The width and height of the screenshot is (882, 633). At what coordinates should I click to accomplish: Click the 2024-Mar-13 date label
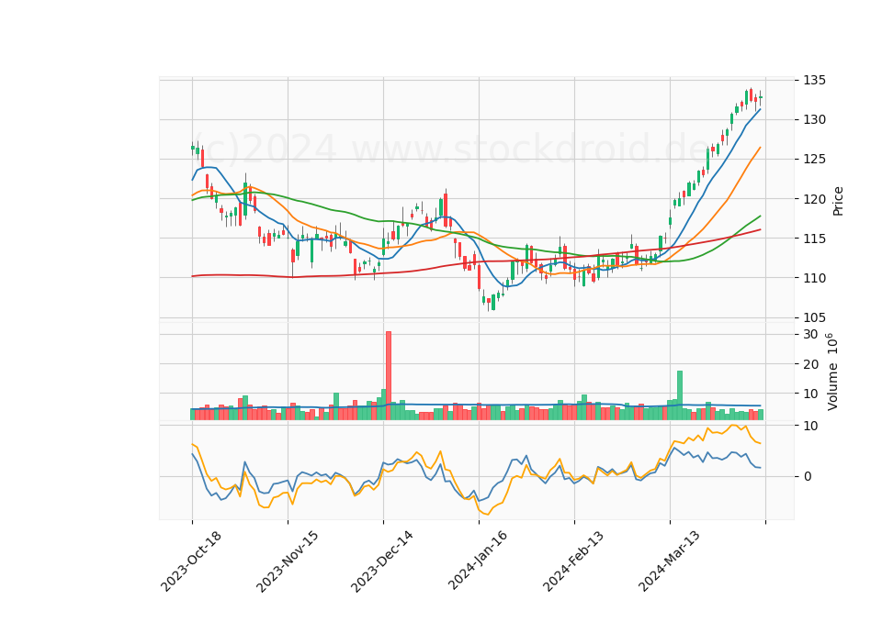668,561
